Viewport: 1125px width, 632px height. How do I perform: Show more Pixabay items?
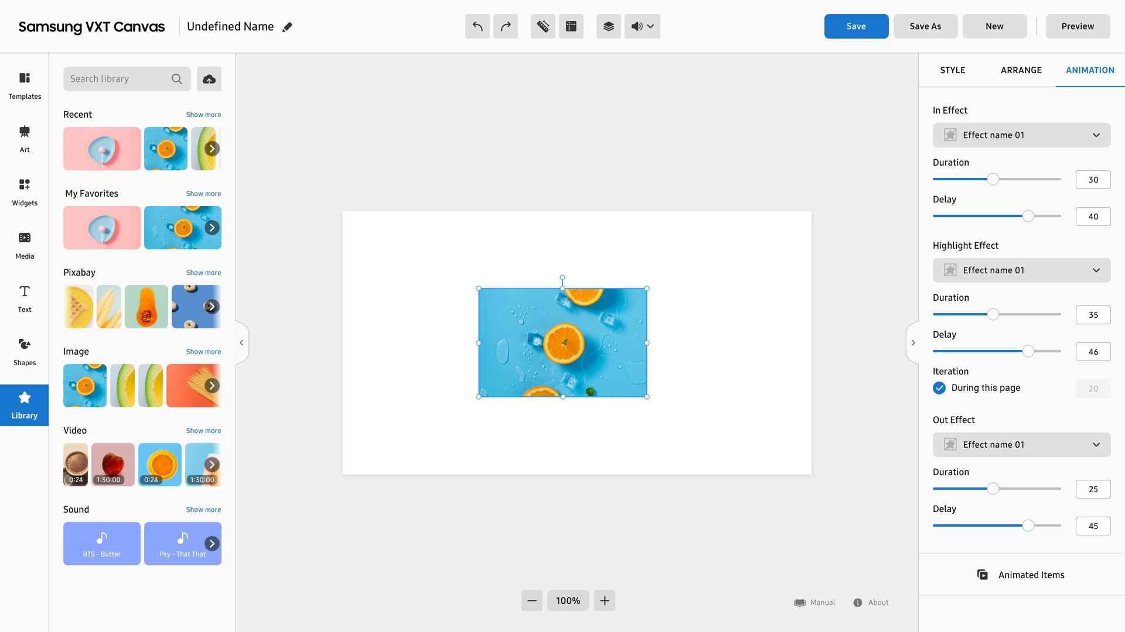(x=203, y=273)
